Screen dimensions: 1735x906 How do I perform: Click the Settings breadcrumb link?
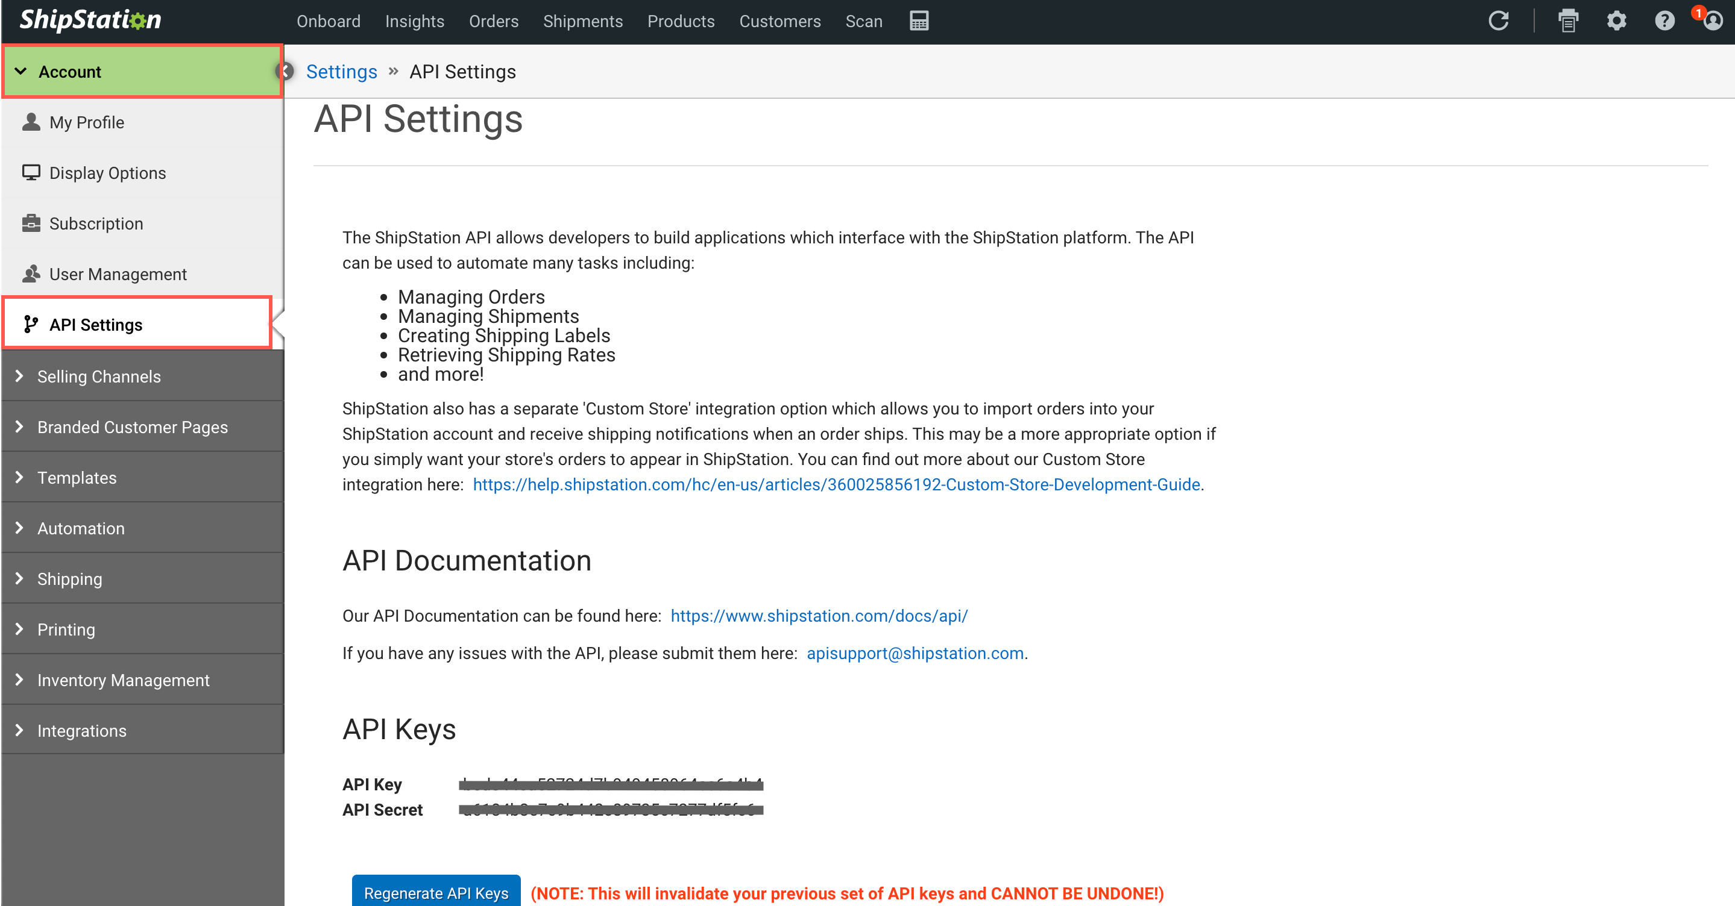click(x=341, y=71)
